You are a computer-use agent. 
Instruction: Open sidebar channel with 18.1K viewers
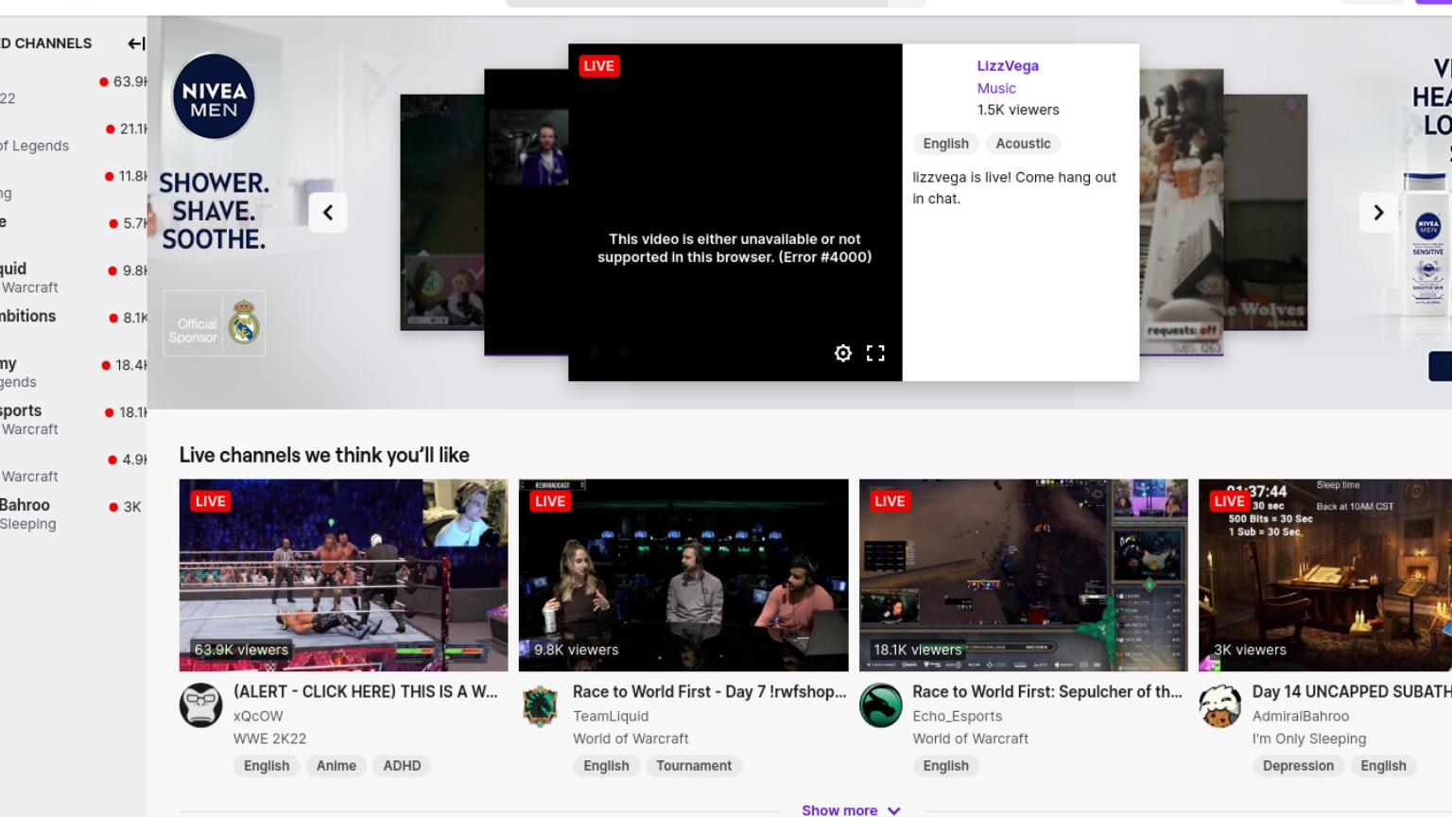(x=74, y=420)
